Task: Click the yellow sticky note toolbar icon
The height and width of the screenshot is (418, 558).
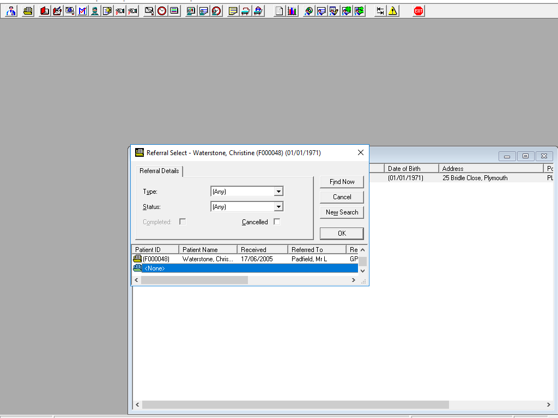Action: coord(233,11)
